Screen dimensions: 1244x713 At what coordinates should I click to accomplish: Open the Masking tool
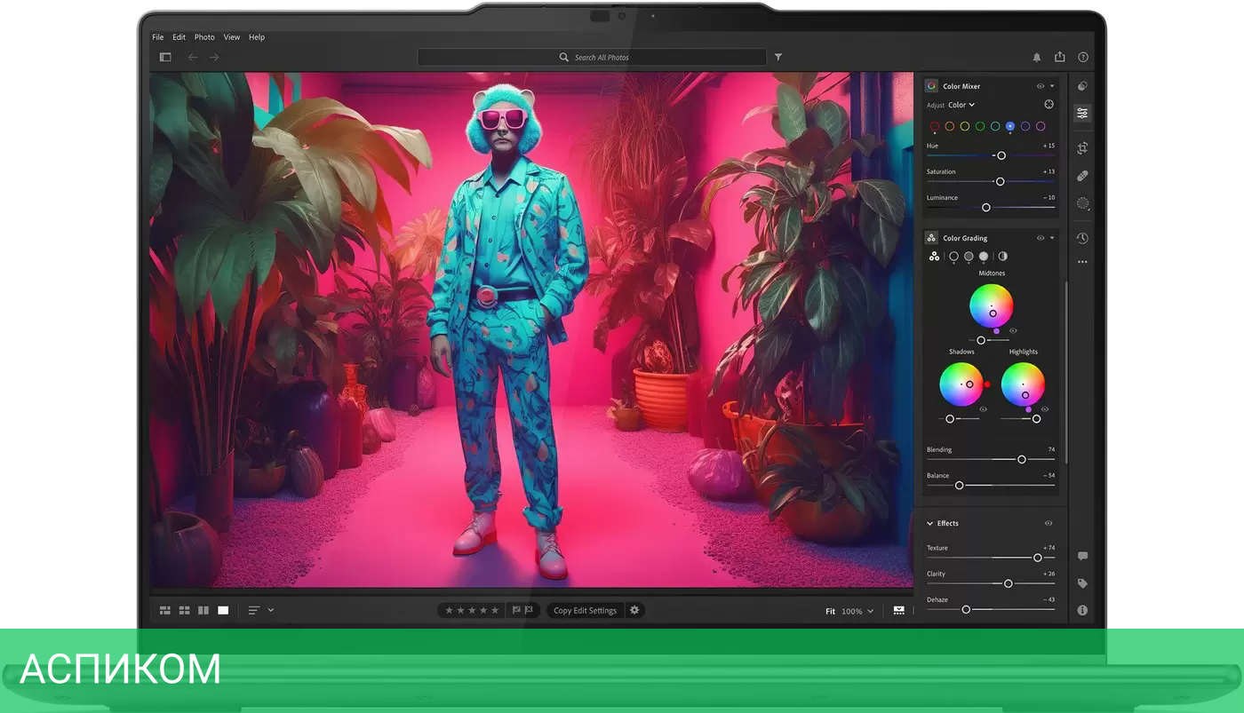pos(1082,203)
